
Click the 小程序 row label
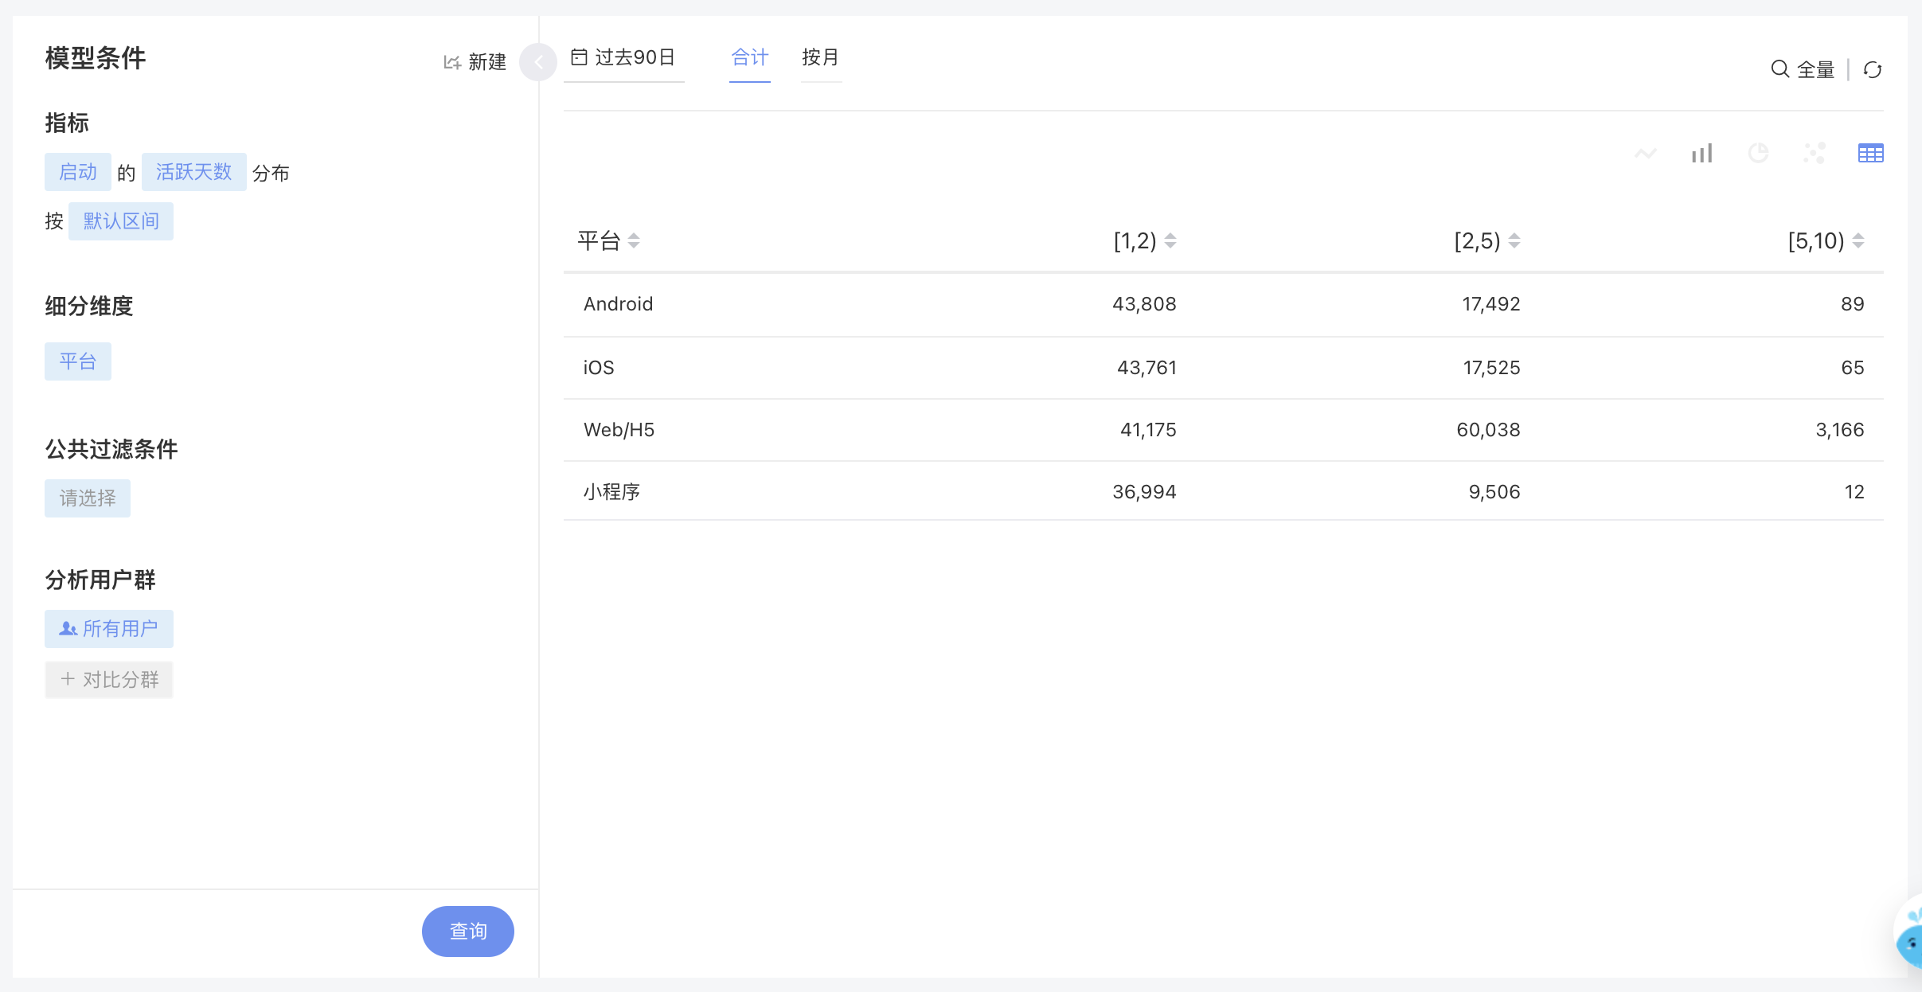(x=611, y=492)
